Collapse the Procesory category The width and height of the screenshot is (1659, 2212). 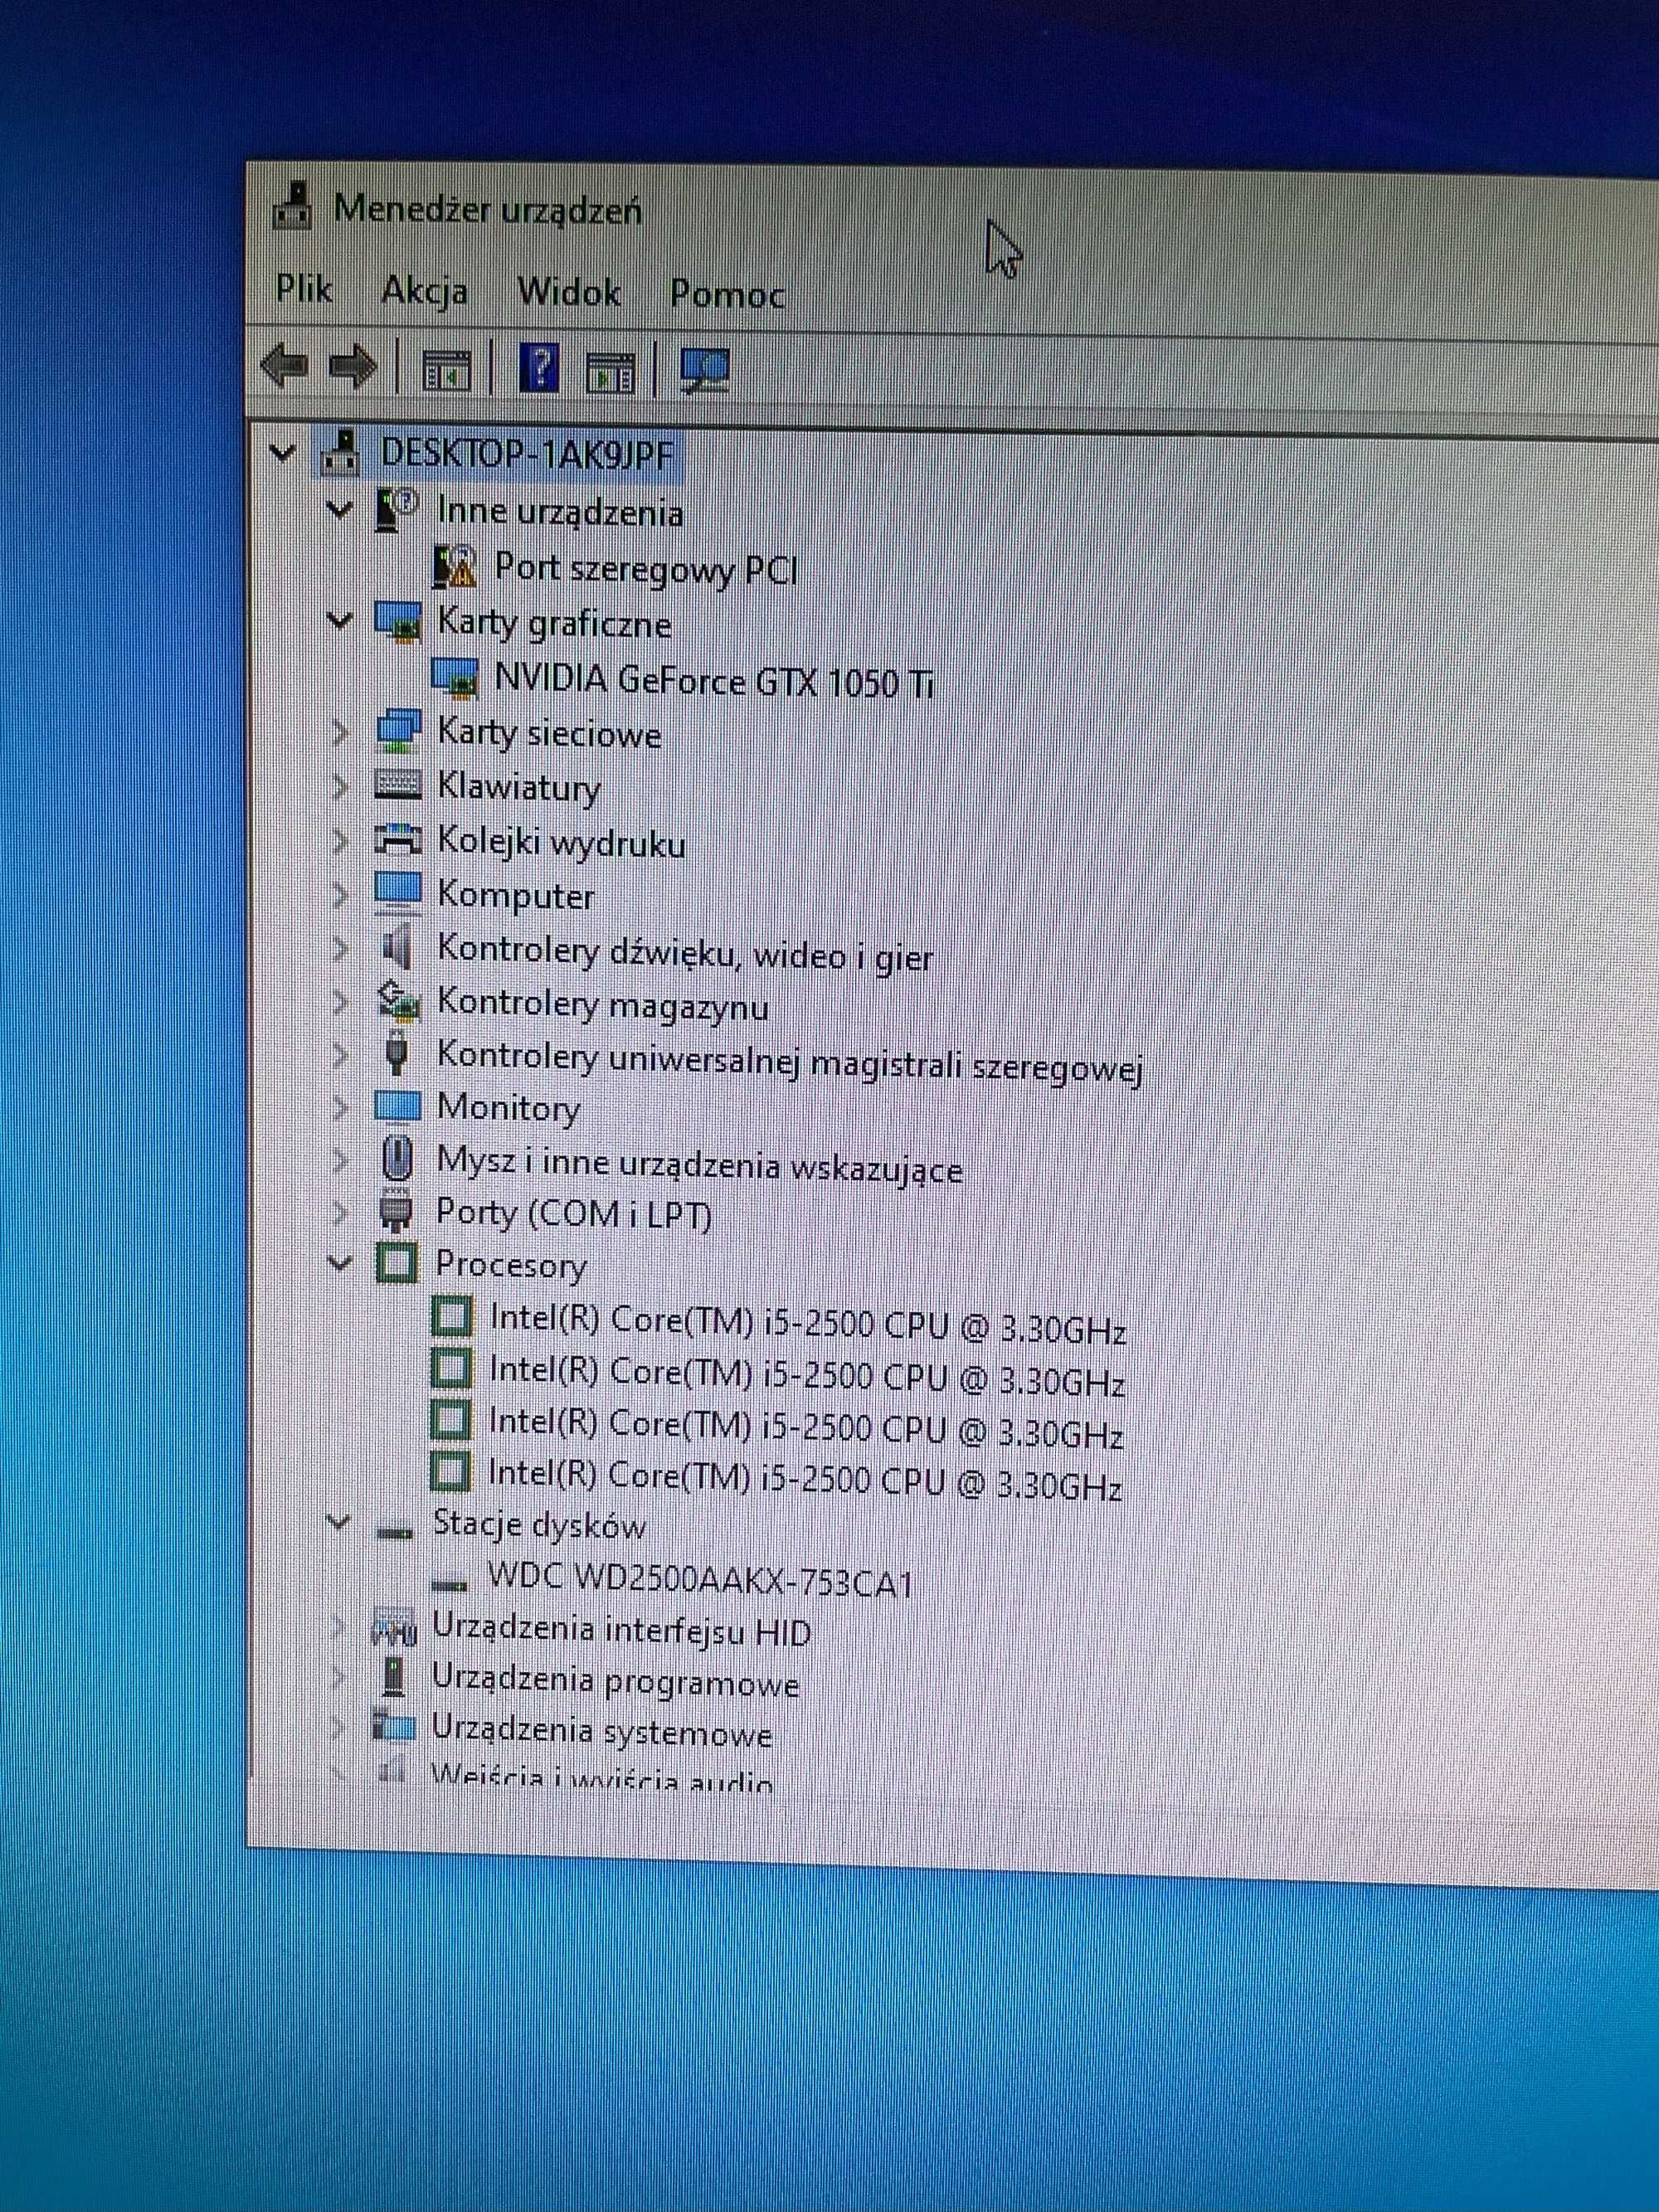[x=340, y=1263]
